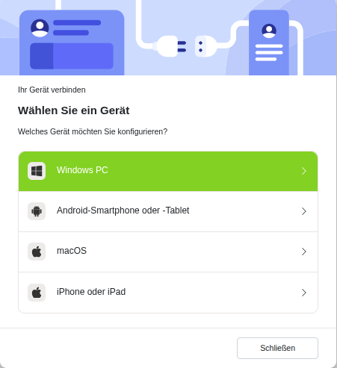Click the heading Wählen Sie ein Gerät
This screenshot has width=337, height=368.
(74, 110)
